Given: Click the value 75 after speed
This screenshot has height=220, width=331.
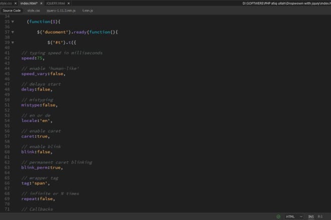Looking at the screenshot, I should tap(40, 58).
